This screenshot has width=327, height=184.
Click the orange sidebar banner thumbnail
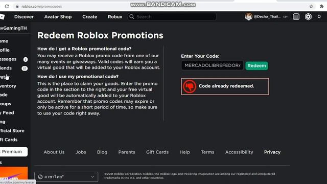[x=14, y=173]
